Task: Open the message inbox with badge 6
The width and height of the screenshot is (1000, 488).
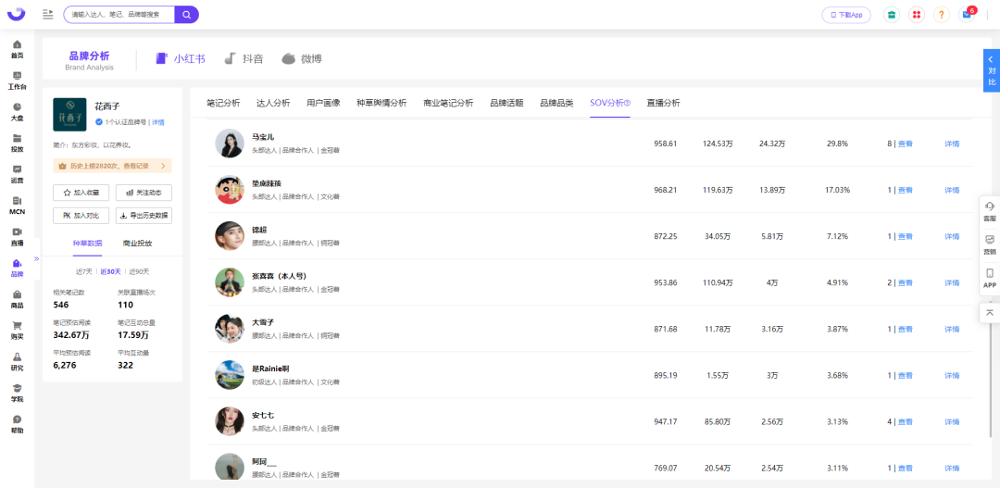Action: tap(967, 14)
